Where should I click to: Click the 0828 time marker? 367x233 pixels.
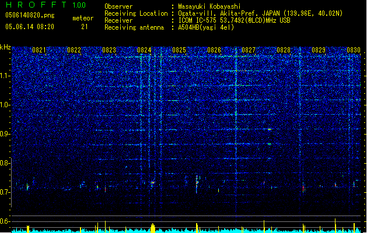point(284,50)
